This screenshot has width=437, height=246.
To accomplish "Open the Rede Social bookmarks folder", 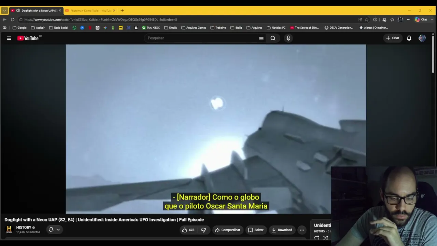I will pos(58,28).
